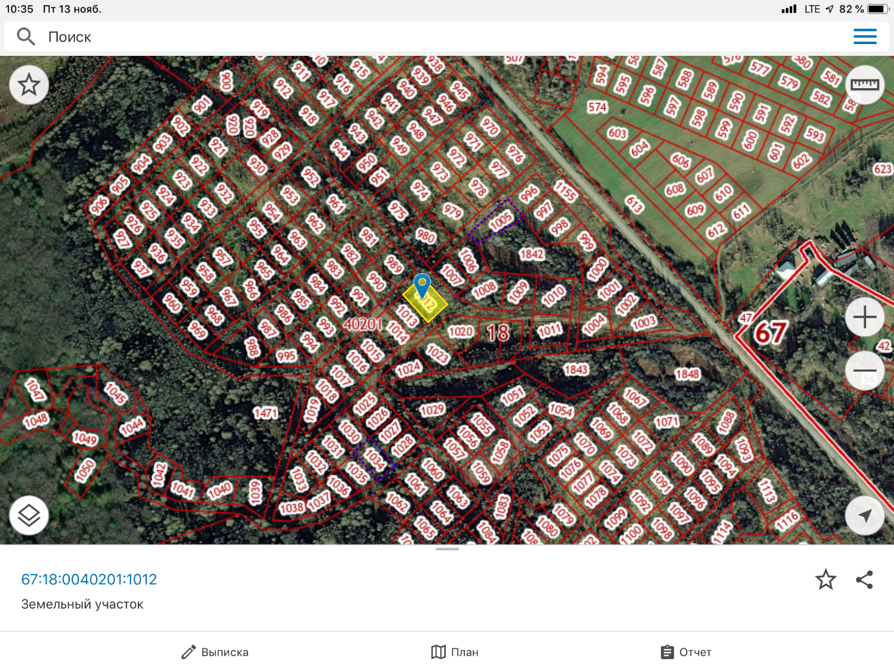Select parcel 1842 on the map
The width and height of the screenshot is (894, 670).
531,254
